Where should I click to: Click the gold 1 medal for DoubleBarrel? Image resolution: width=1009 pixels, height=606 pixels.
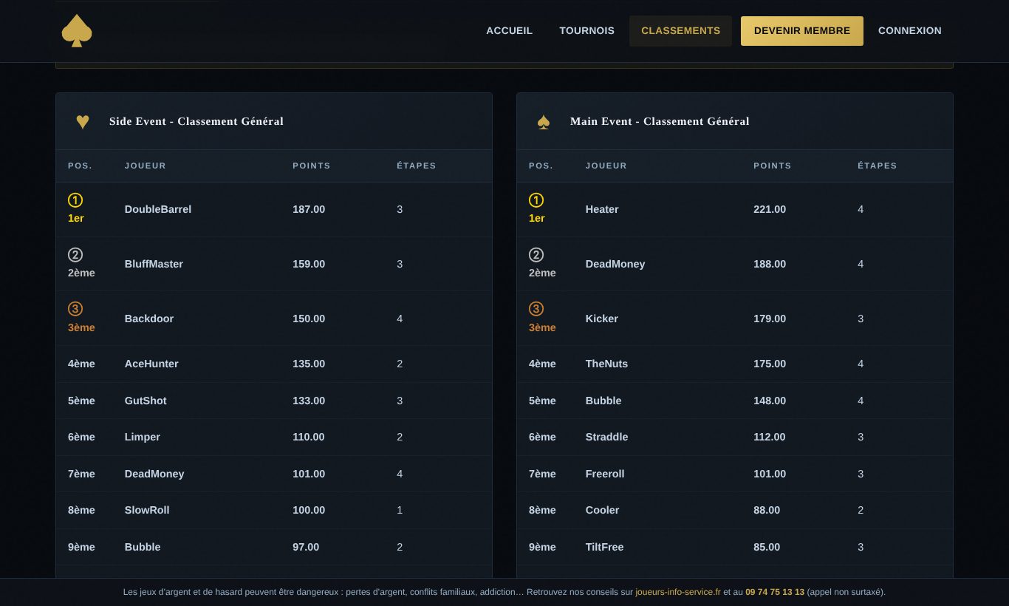pyautogui.click(x=75, y=200)
